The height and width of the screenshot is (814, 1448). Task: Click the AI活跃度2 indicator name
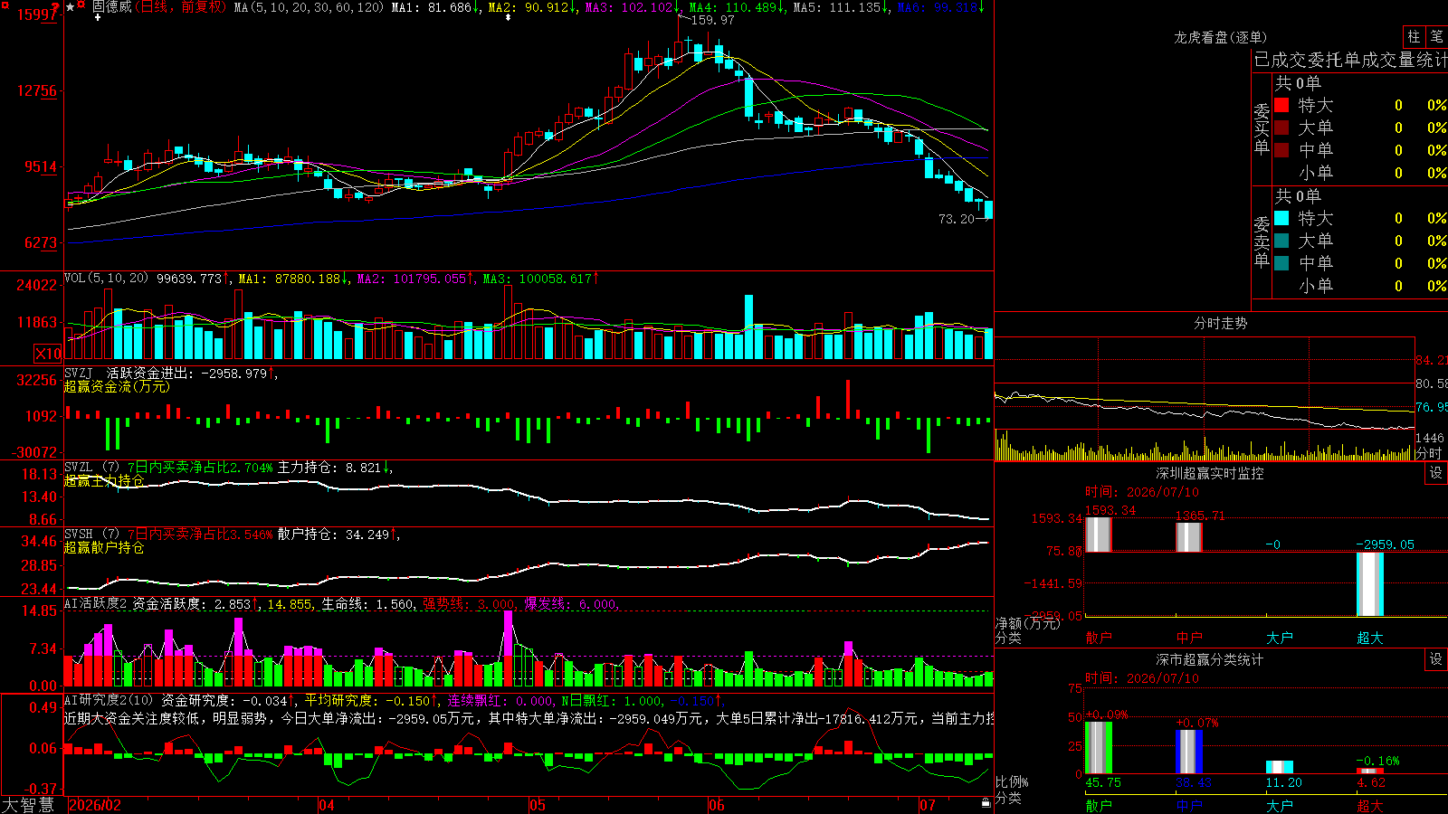pos(96,603)
